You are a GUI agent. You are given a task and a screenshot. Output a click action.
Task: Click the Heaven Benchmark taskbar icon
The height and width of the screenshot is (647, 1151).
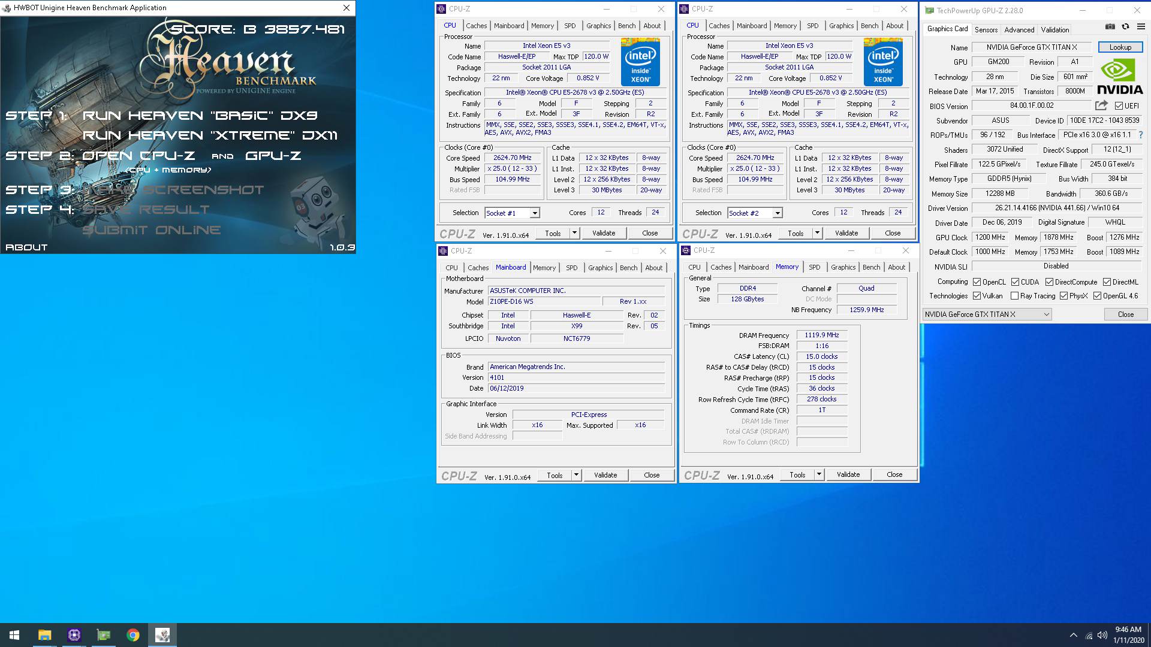162,635
